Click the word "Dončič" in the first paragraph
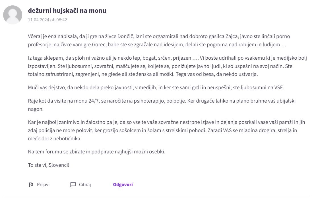318x202 pixels. [125, 37]
